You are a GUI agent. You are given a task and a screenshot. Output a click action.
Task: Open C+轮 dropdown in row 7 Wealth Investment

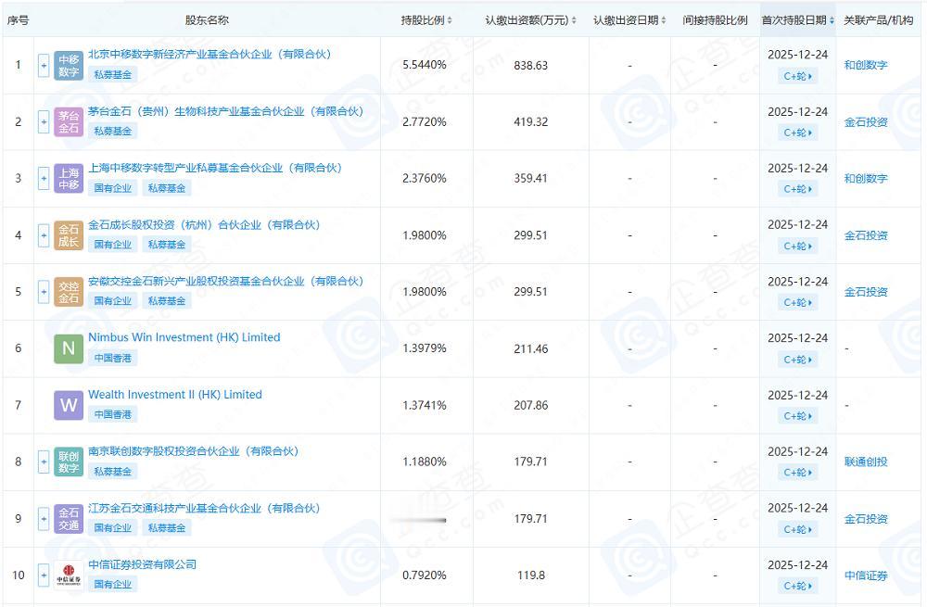tap(798, 416)
